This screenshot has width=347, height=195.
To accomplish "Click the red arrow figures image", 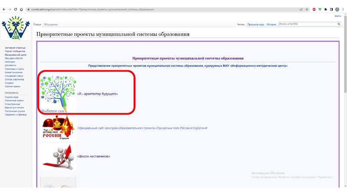I will click(x=58, y=156).
